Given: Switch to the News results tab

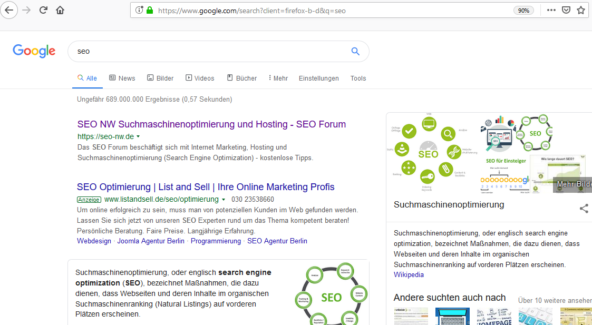Looking at the screenshot, I should [x=122, y=78].
